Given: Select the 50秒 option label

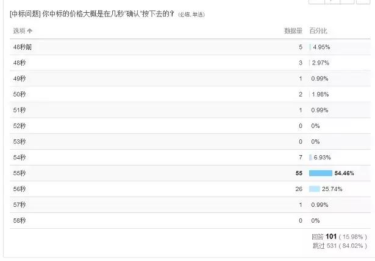Looking at the screenshot, I should click(x=20, y=94).
